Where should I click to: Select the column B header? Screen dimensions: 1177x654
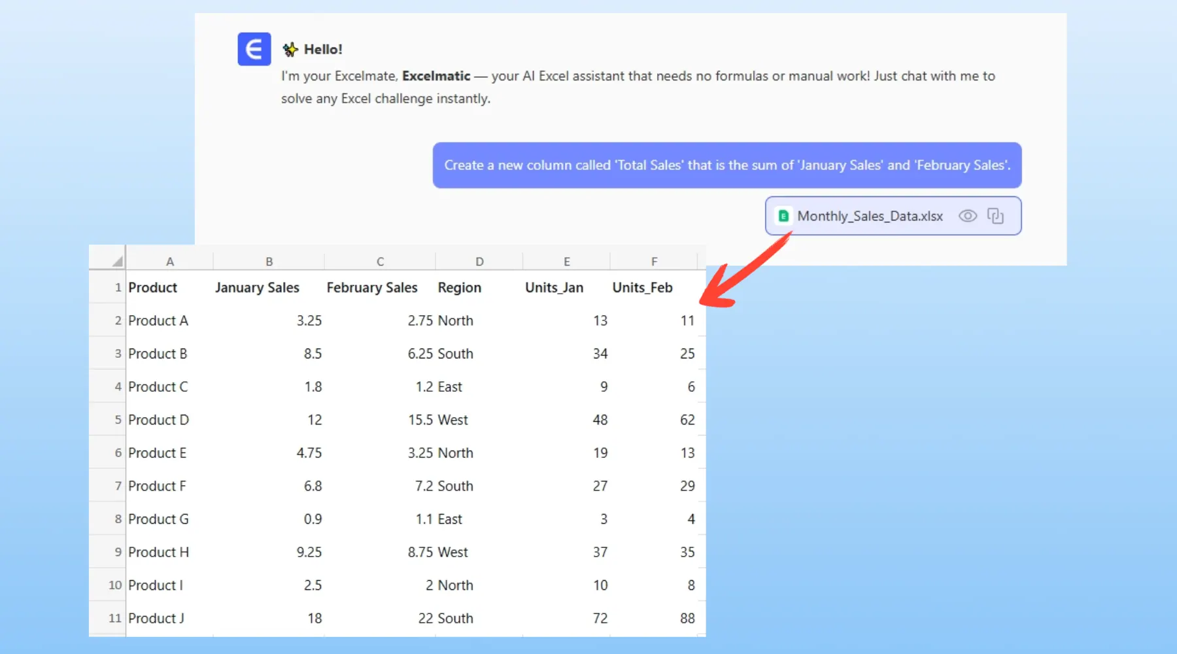click(x=269, y=262)
